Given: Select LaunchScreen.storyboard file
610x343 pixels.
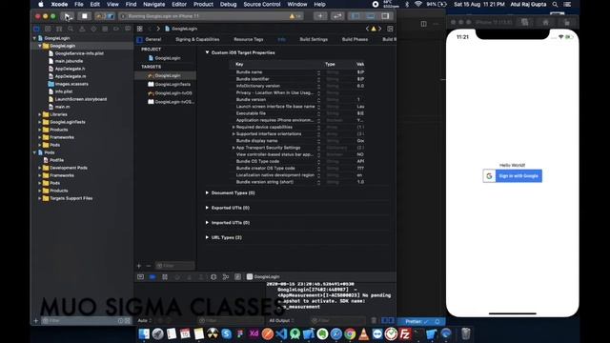Looking at the screenshot, I should coord(80,99).
